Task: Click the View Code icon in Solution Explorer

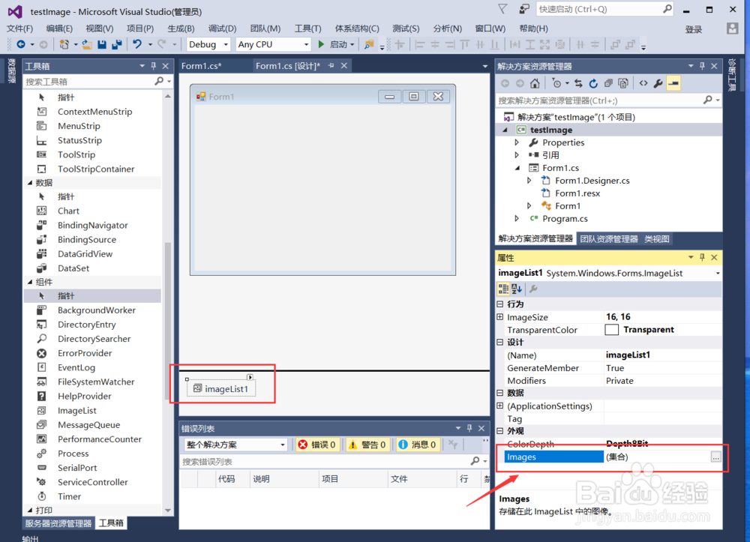Action: [643, 84]
